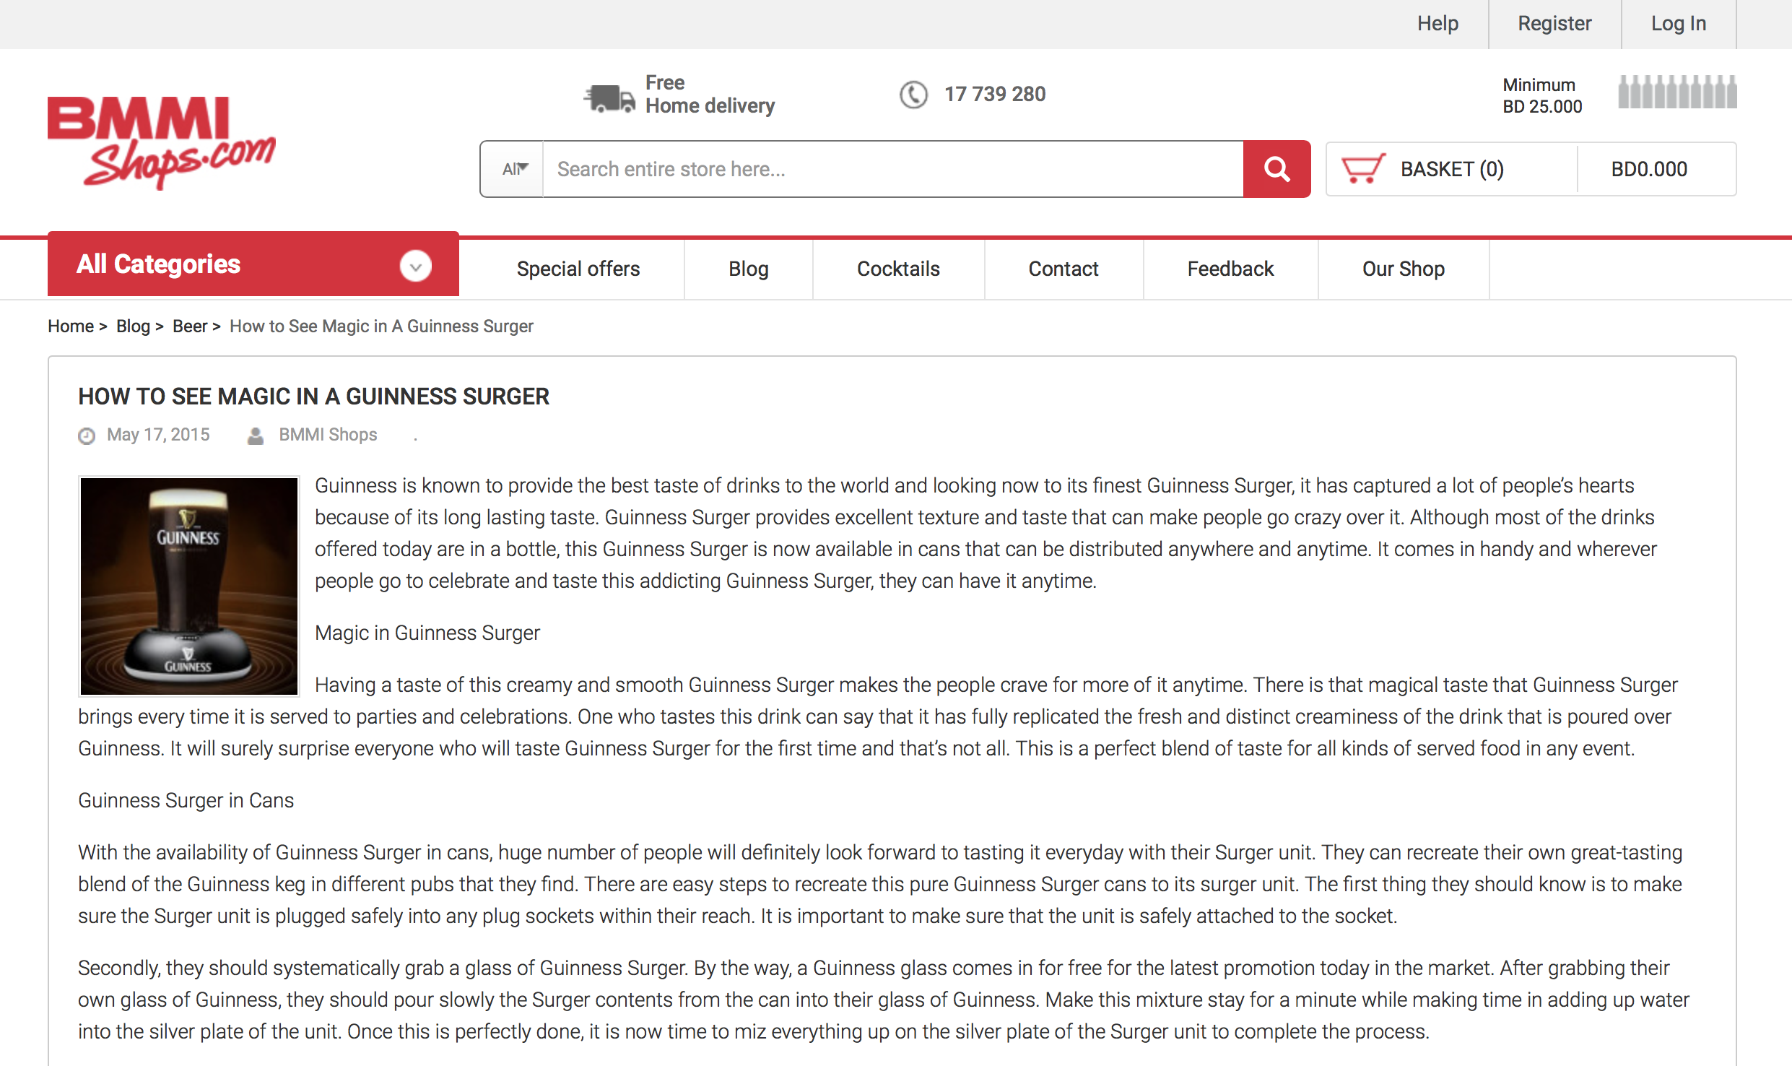Click the minimum order bottles progress indicator
This screenshot has width=1792, height=1066.
1677,92
